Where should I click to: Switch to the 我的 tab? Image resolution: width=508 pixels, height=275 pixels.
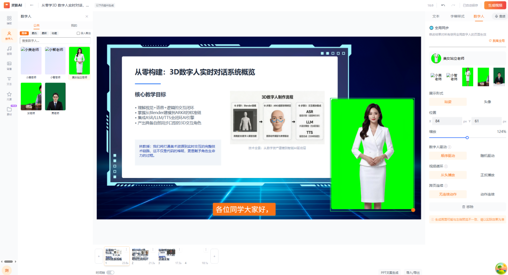[74, 25]
